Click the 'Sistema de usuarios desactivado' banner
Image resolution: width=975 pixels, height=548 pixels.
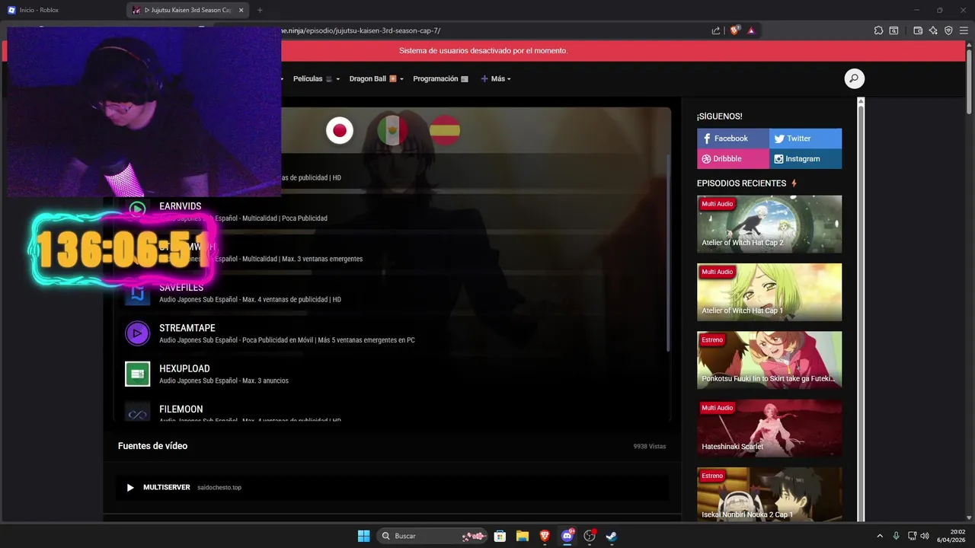tap(484, 51)
